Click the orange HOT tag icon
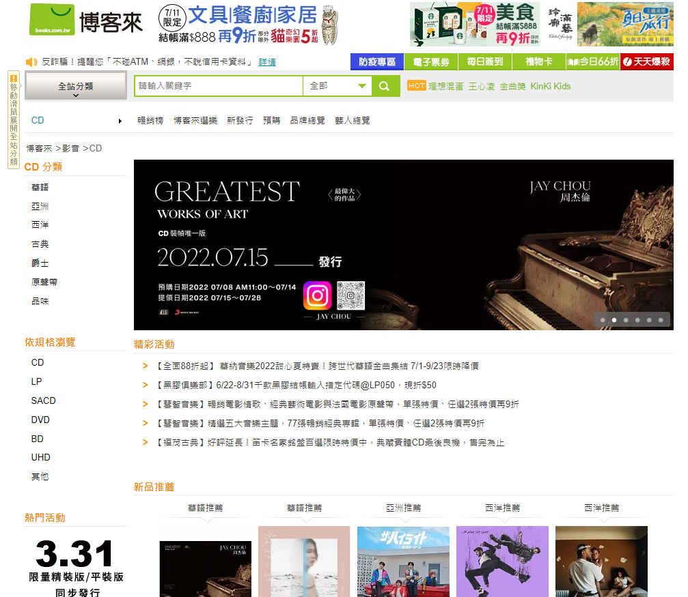688x597 pixels. coord(416,86)
